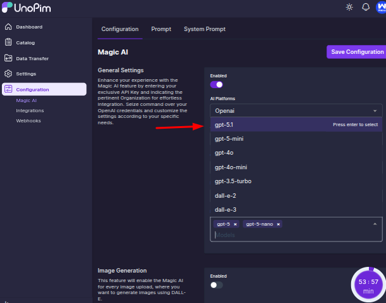
Task: Click the Data Transfer folder icon
Action: pyautogui.click(x=8, y=58)
